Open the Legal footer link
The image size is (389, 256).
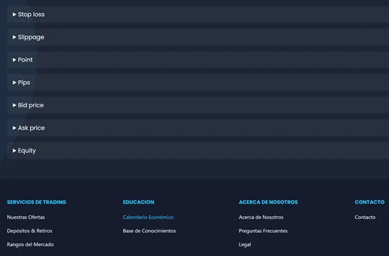coord(245,244)
